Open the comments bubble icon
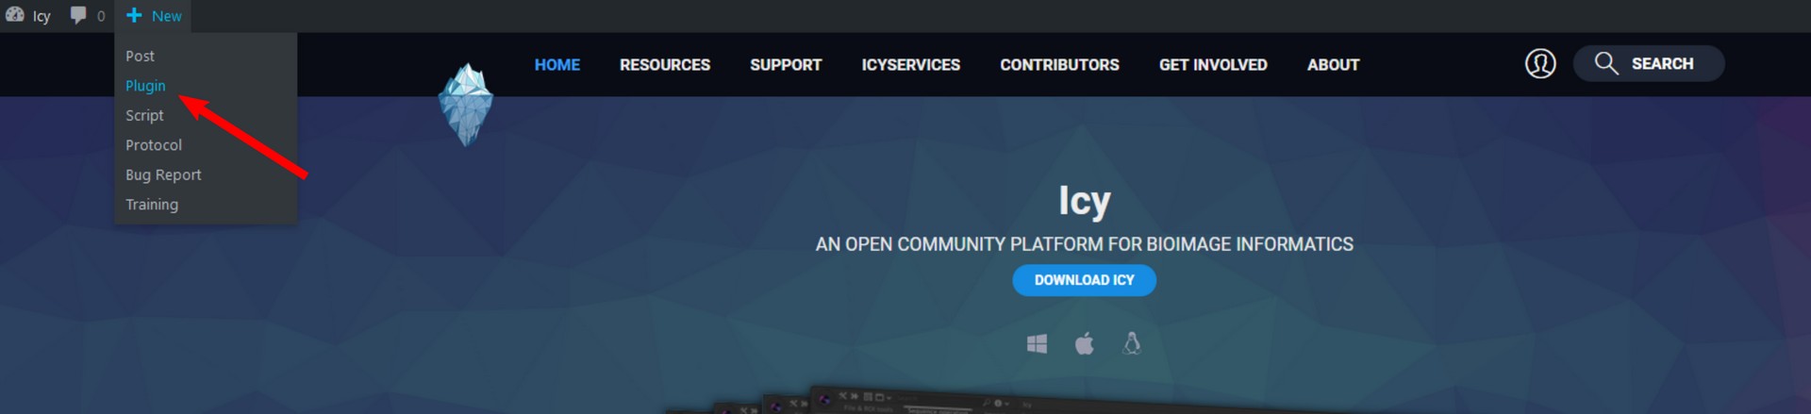This screenshot has height=414, width=1811. (78, 15)
